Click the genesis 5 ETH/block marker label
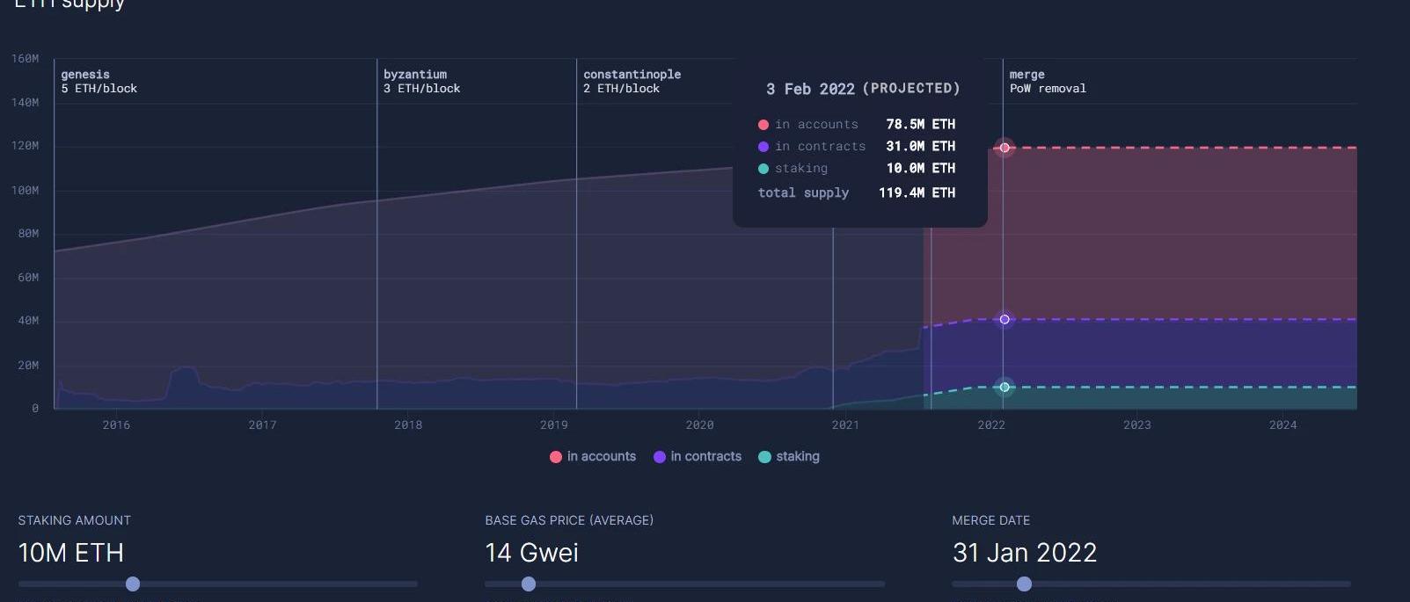 tap(99, 82)
